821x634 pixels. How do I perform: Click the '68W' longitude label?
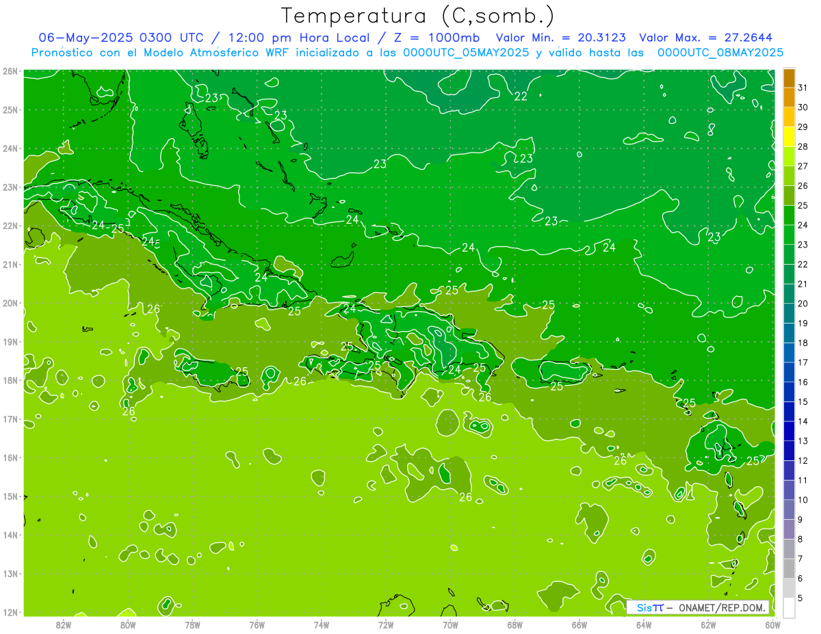pos(514,624)
